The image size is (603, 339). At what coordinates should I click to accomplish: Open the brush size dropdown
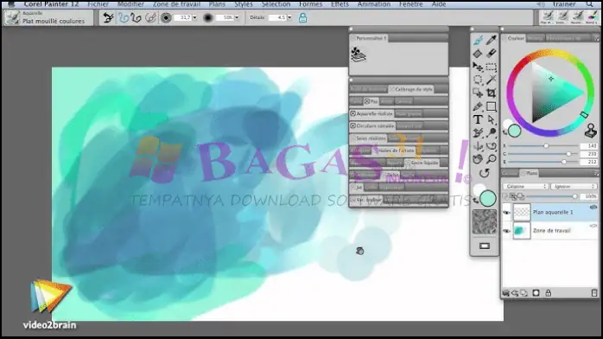point(194,17)
